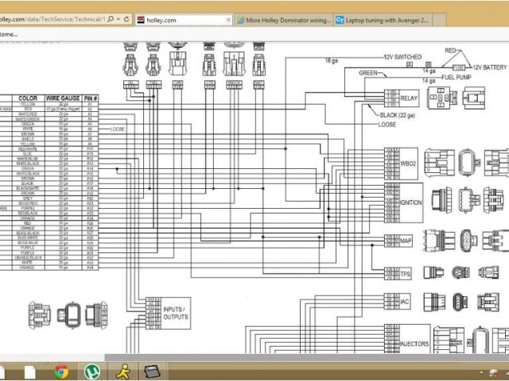This screenshot has height=381, width=509.
Task: Click the blank document icon in taskbar
Action: coord(30,371)
